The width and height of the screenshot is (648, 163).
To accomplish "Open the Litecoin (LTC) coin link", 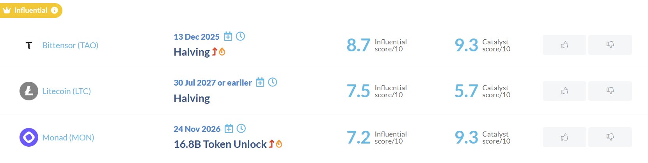I will pyautogui.click(x=66, y=91).
